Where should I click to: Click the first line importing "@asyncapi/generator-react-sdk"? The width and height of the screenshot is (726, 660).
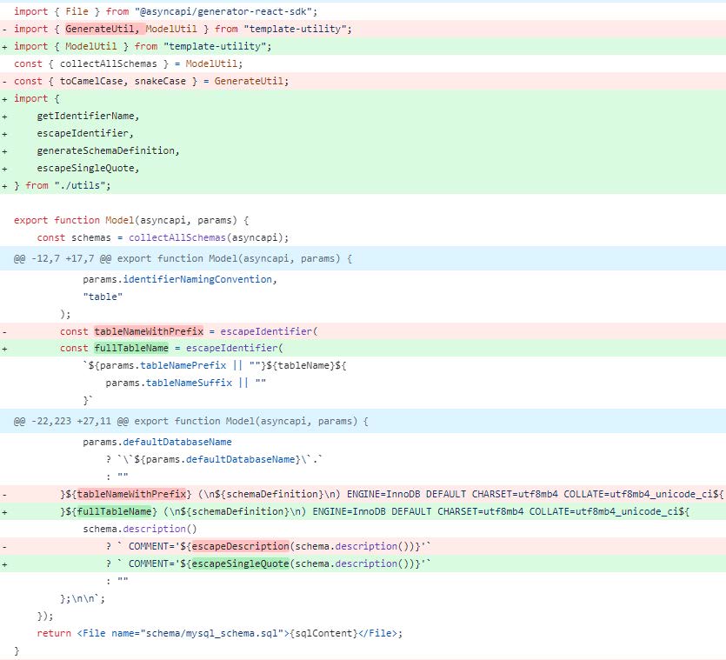coord(363,11)
